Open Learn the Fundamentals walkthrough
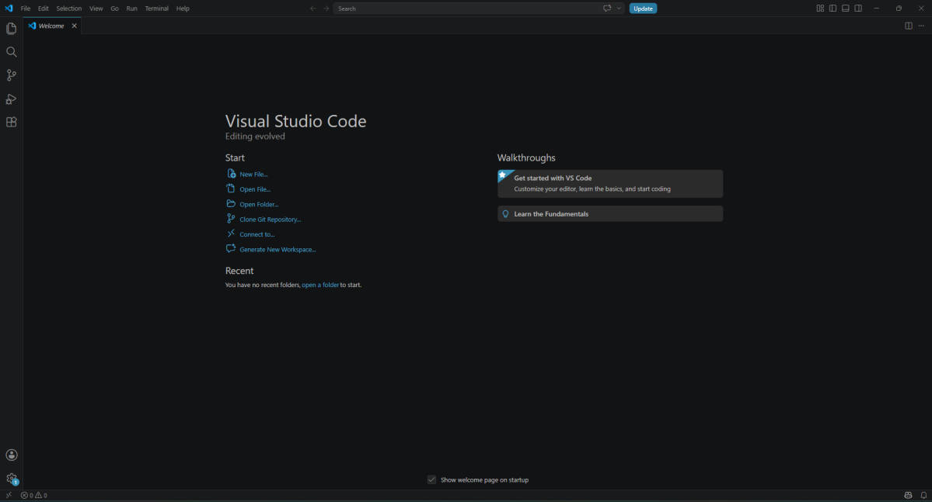932x502 pixels. (x=610, y=213)
